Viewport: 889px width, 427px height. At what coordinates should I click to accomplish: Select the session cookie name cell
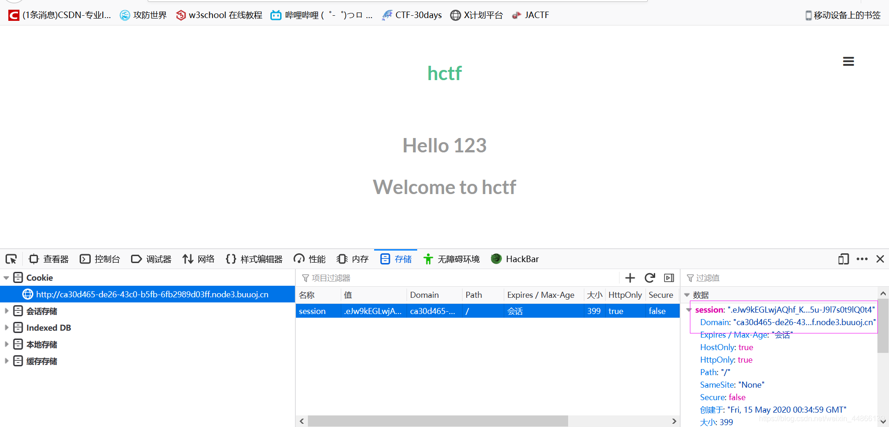point(319,311)
